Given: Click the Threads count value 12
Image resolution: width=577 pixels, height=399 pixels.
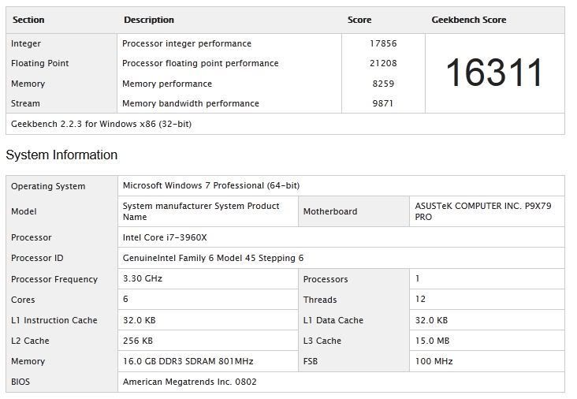Looking at the screenshot, I should (x=420, y=300).
